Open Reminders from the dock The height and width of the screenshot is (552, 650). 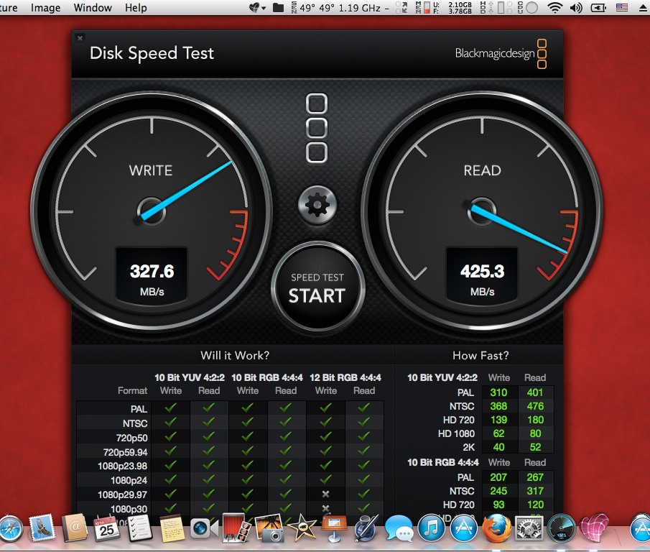tap(139, 528)
